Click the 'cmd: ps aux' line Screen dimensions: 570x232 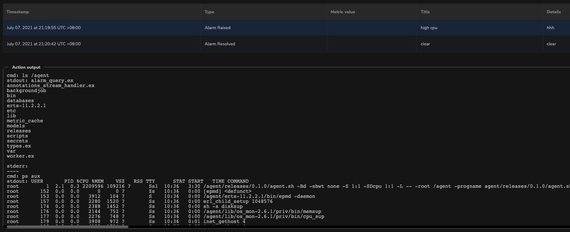pos(23,176)
